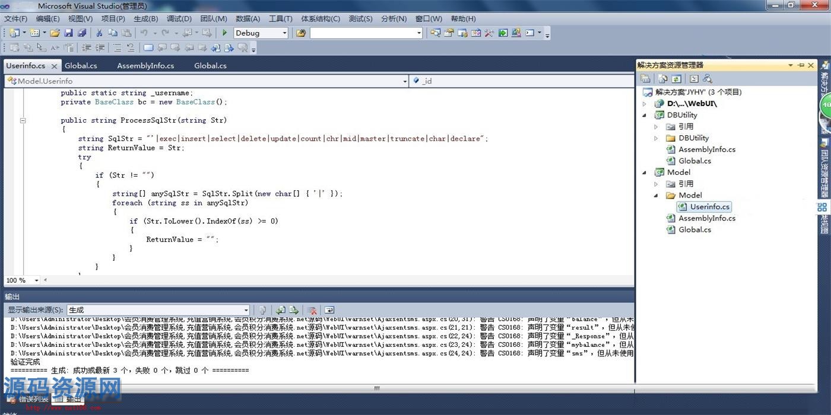Clear all output with the red-X icon
The image size is (831, 415).
(x=312, y=309)
